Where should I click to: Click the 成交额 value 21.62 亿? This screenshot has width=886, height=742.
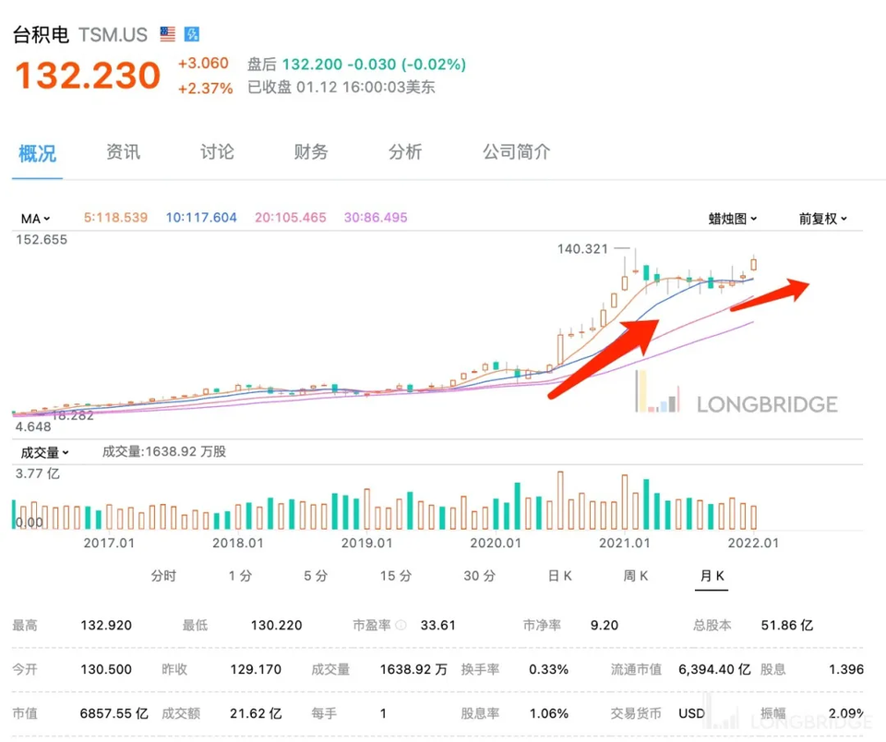(256, 713)
